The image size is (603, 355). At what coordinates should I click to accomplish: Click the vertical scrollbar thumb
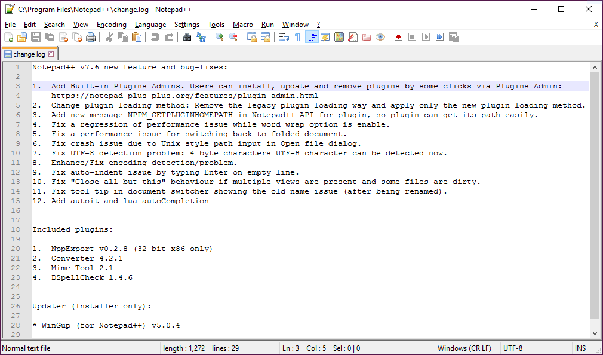pos(595,195)
